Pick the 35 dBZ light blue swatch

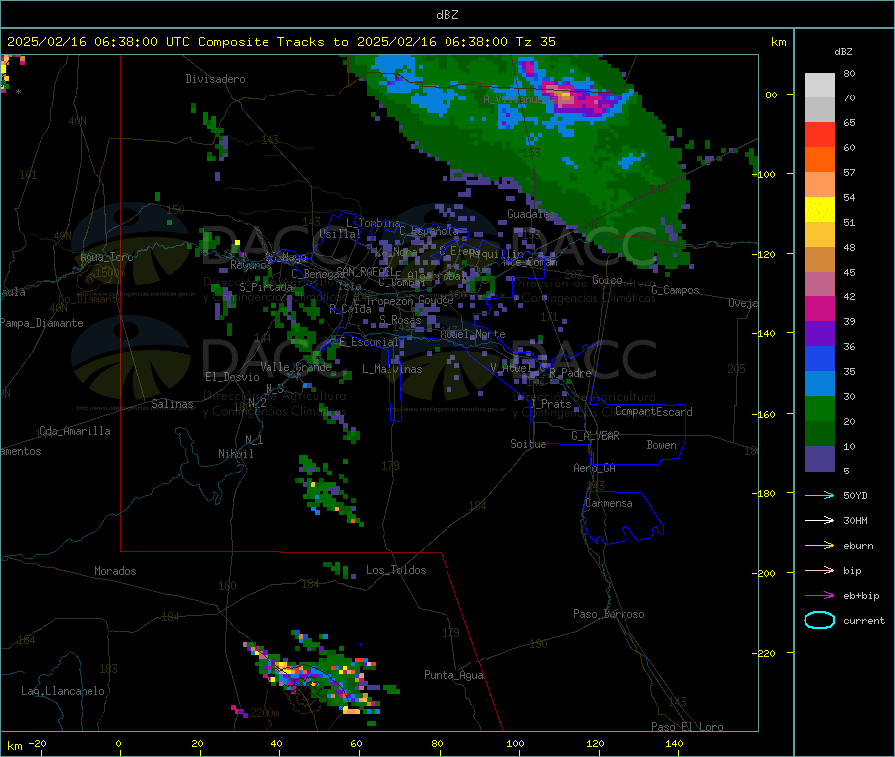click(819, 384)
